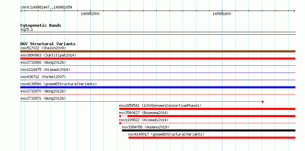Click end marker of esv2732871 line

point(263,102)
